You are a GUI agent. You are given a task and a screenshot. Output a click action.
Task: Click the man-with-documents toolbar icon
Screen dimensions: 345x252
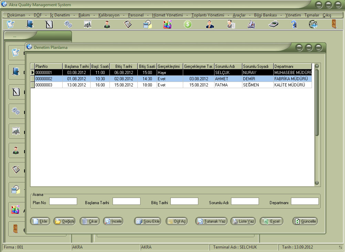click(231, 24)
